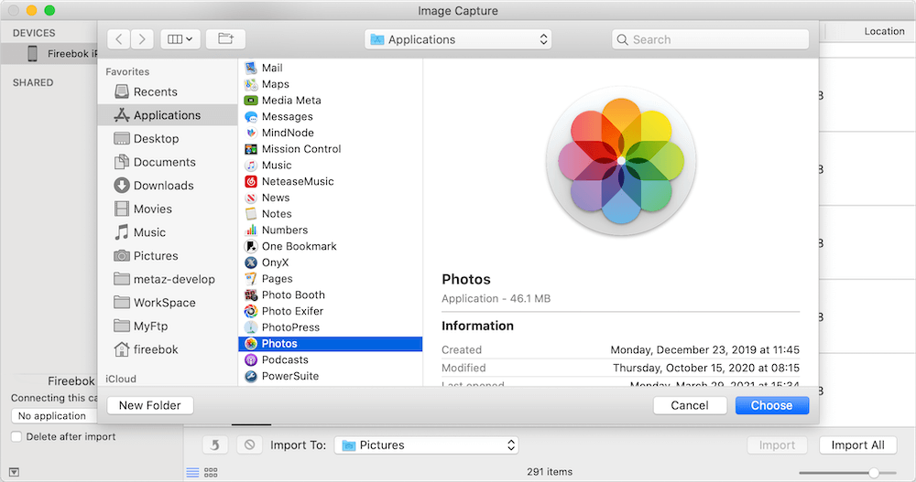The width and height of the screenshot is (916, 482).
Task: Select the MindNode app icon
Action: click(x=251, y=133)
